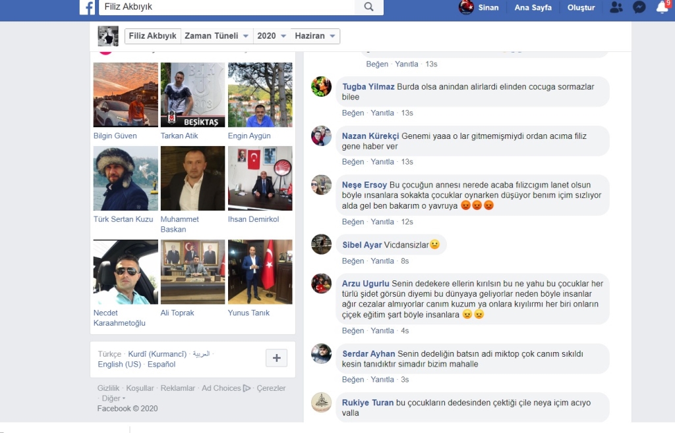
Task: Expand the Diğer footer menu
Action: coord(113,398)
